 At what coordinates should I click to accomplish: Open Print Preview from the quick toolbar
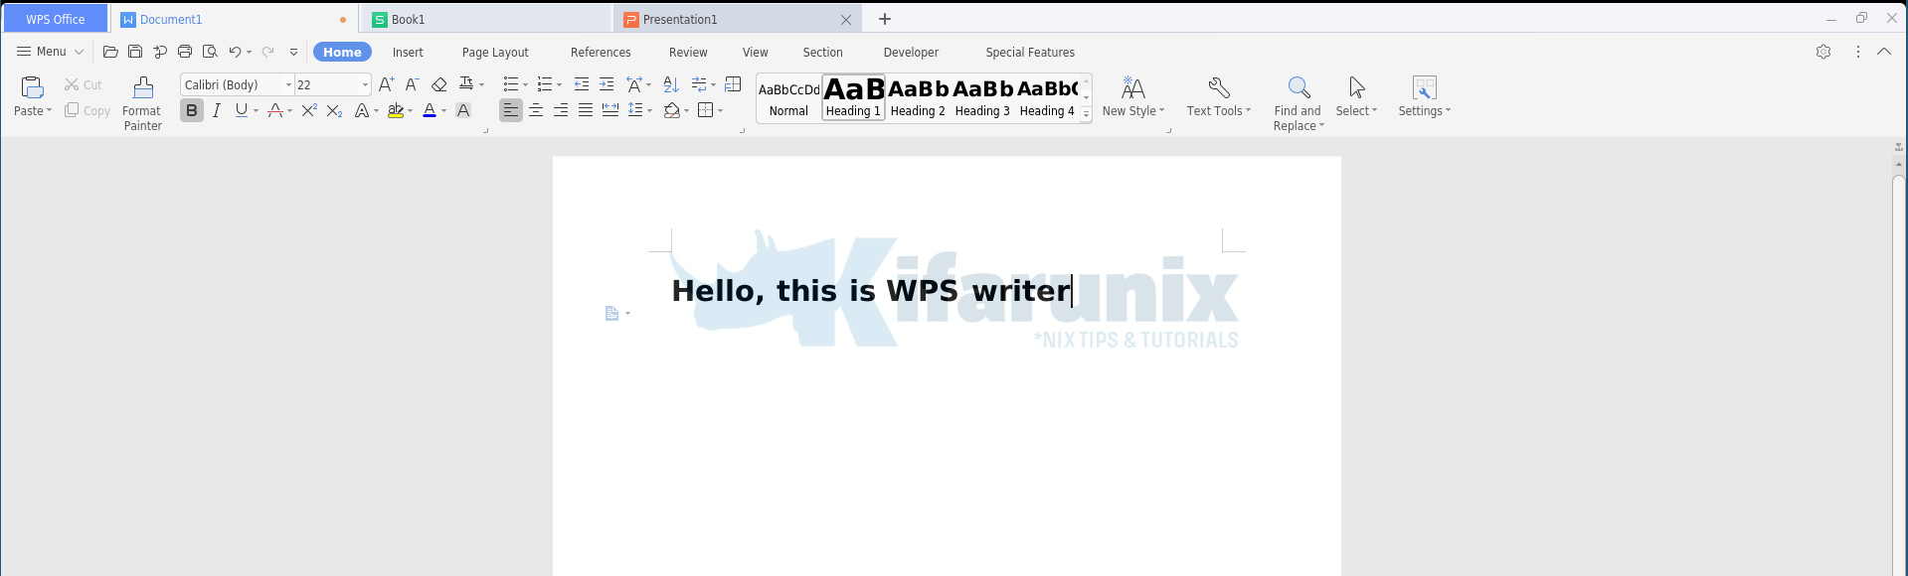[210, 52]
